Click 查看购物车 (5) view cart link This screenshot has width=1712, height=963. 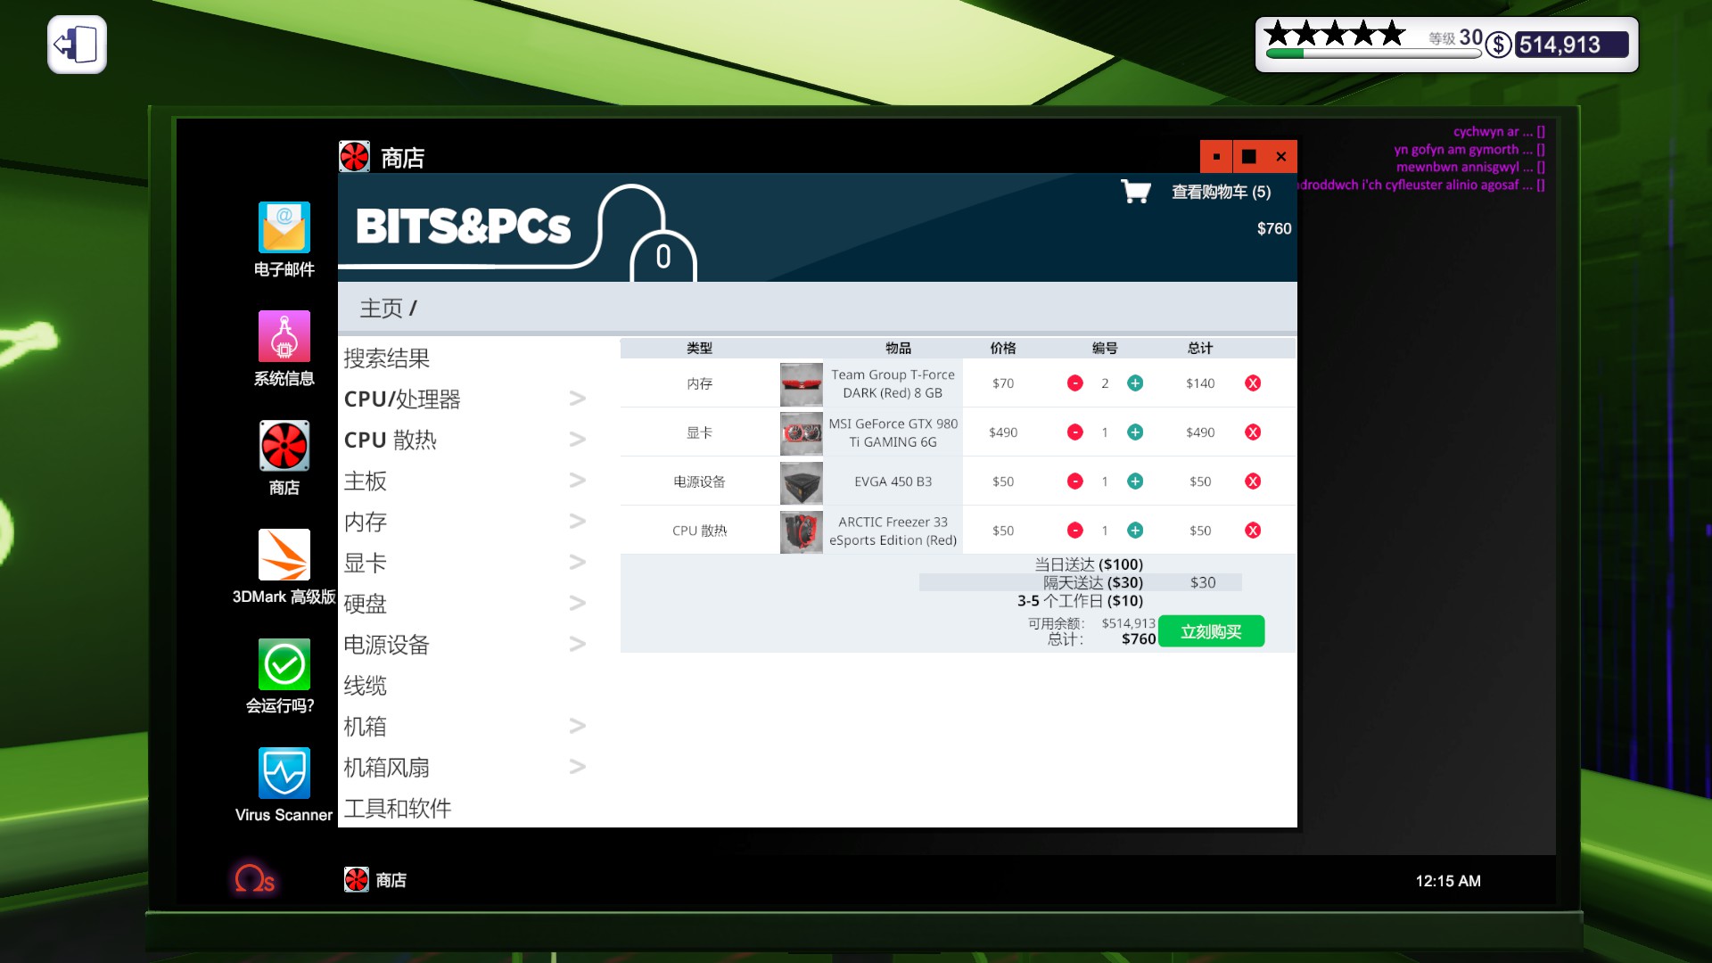pos(1221,192)
